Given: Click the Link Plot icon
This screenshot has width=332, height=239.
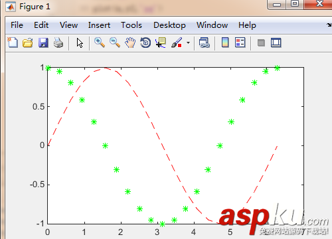Looking at the screenshot, I should tap(204, 42).
